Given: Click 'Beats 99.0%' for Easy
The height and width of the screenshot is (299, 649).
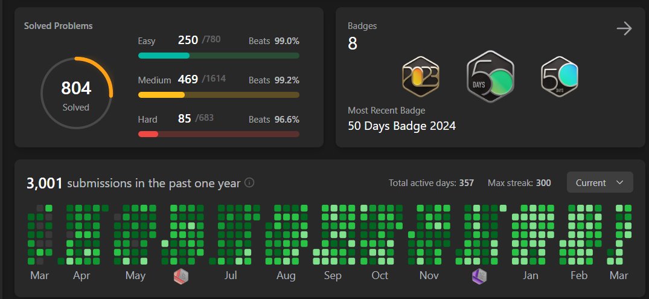Looking at the screenshot, I should [x=274, y=41].
